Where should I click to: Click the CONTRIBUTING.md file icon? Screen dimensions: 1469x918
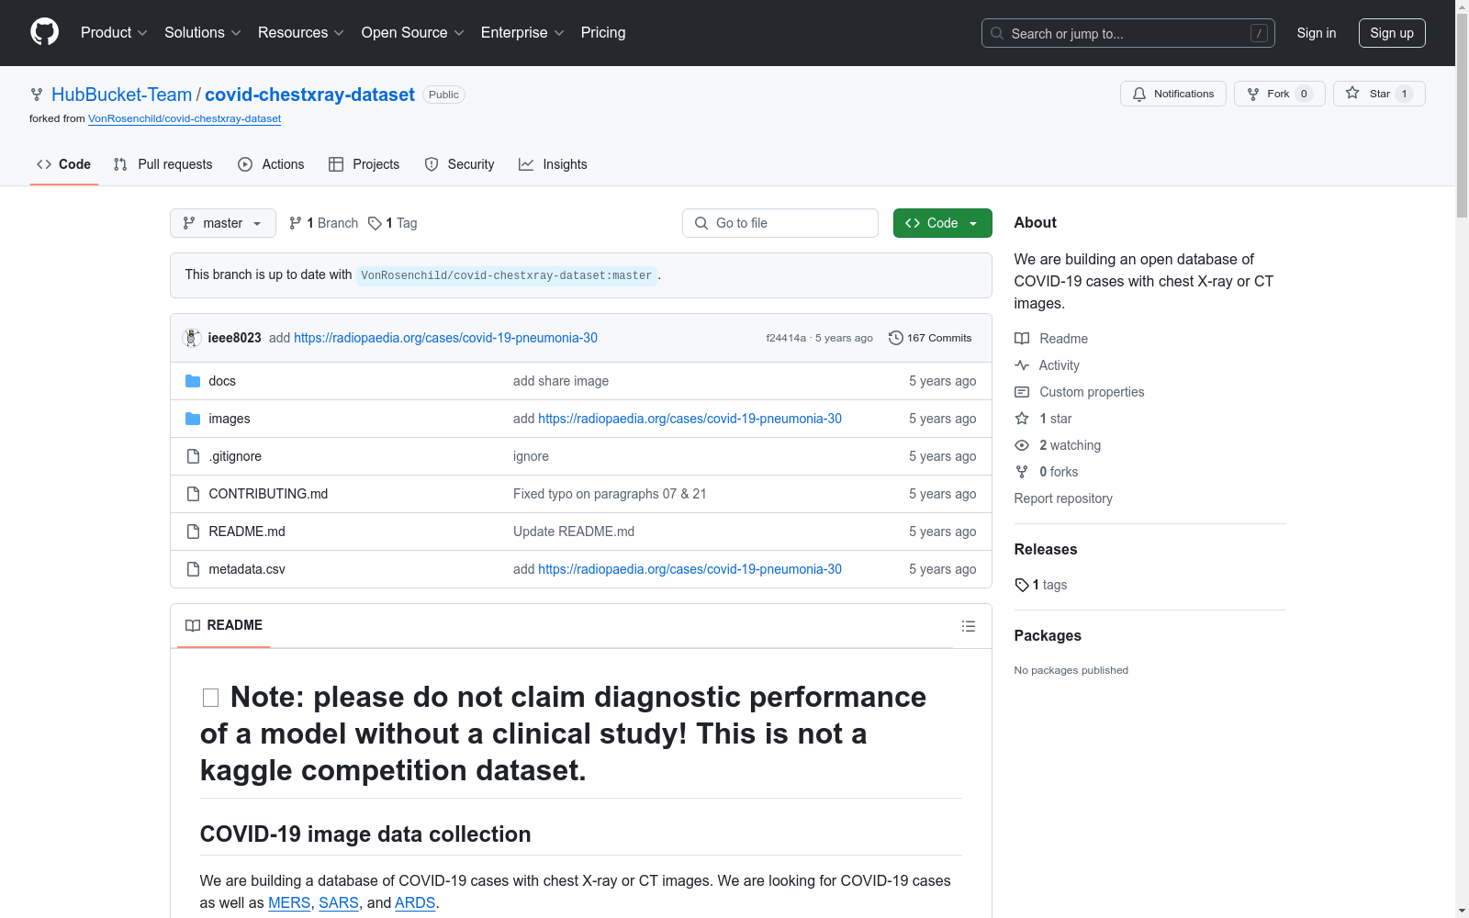(193, 494)
